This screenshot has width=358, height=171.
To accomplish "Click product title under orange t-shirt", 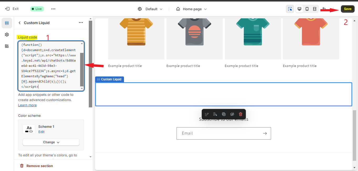I will click(x=125, y=66).
